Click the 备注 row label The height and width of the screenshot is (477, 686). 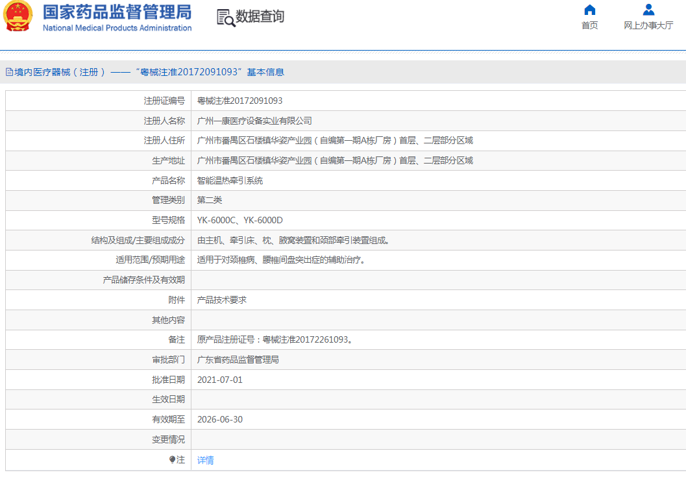tap(177, 339)
